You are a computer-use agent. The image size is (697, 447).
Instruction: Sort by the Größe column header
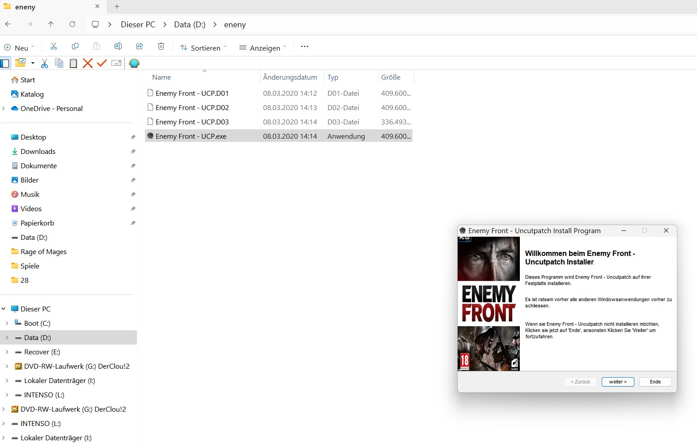[391, 77]
